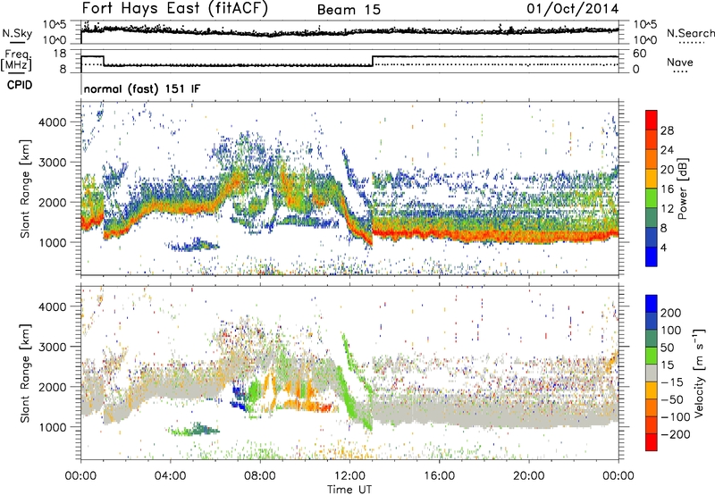Click the blue bottom of the power colorbar
715x495 pixels.
652,256
